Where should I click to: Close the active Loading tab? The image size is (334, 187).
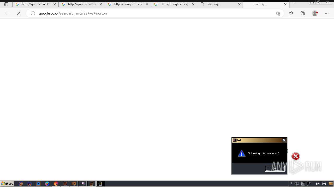pyautogui.click(x=285, y=4)
